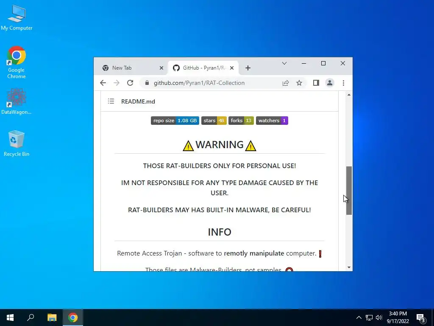The height and width of the screenshot is (326, 434).
Task: Reload the GitHub page
Action: [130, 83]
